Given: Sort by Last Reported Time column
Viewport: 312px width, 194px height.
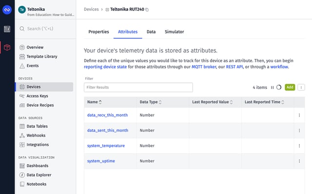Looking at the screenshot, I should click(x=264, y=102).
